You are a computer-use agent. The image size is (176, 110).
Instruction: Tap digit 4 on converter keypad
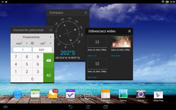coord(16,64)
